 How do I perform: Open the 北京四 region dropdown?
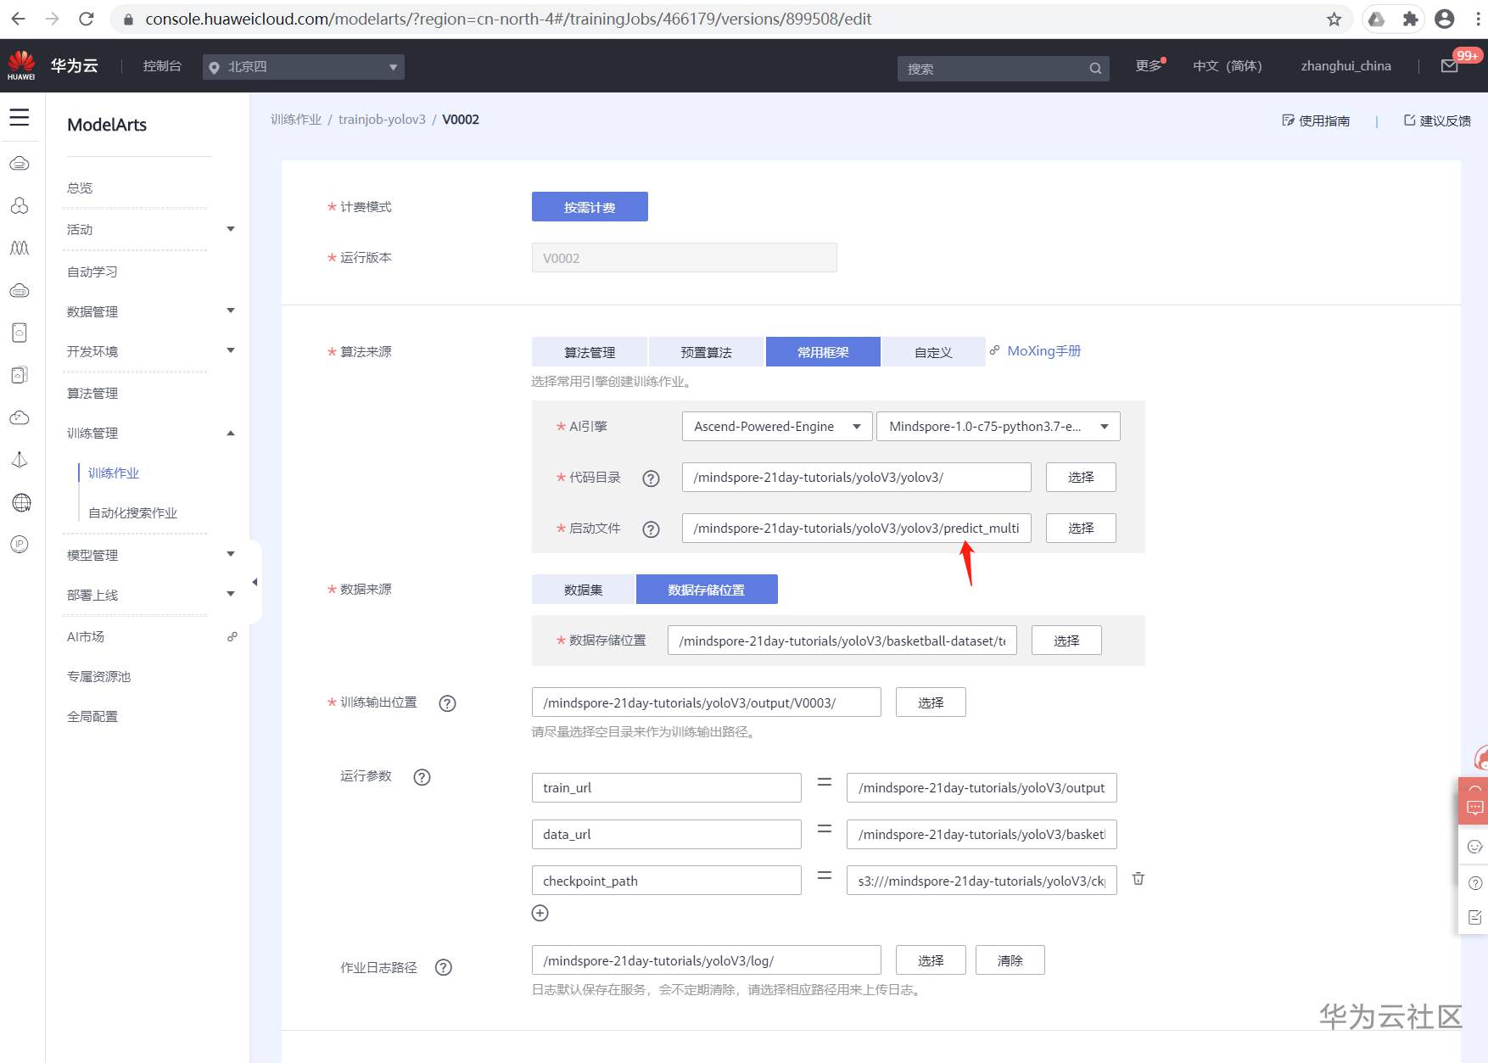coord(303,67)
